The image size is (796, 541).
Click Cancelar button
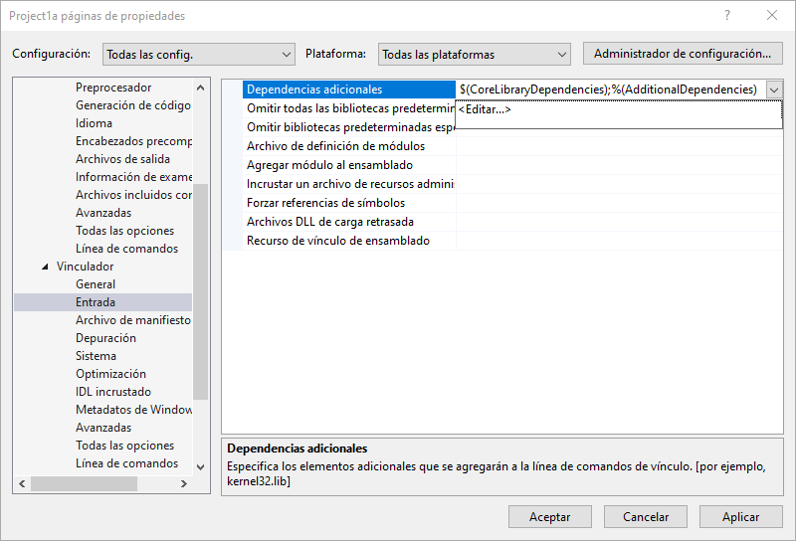click(645, 517)
